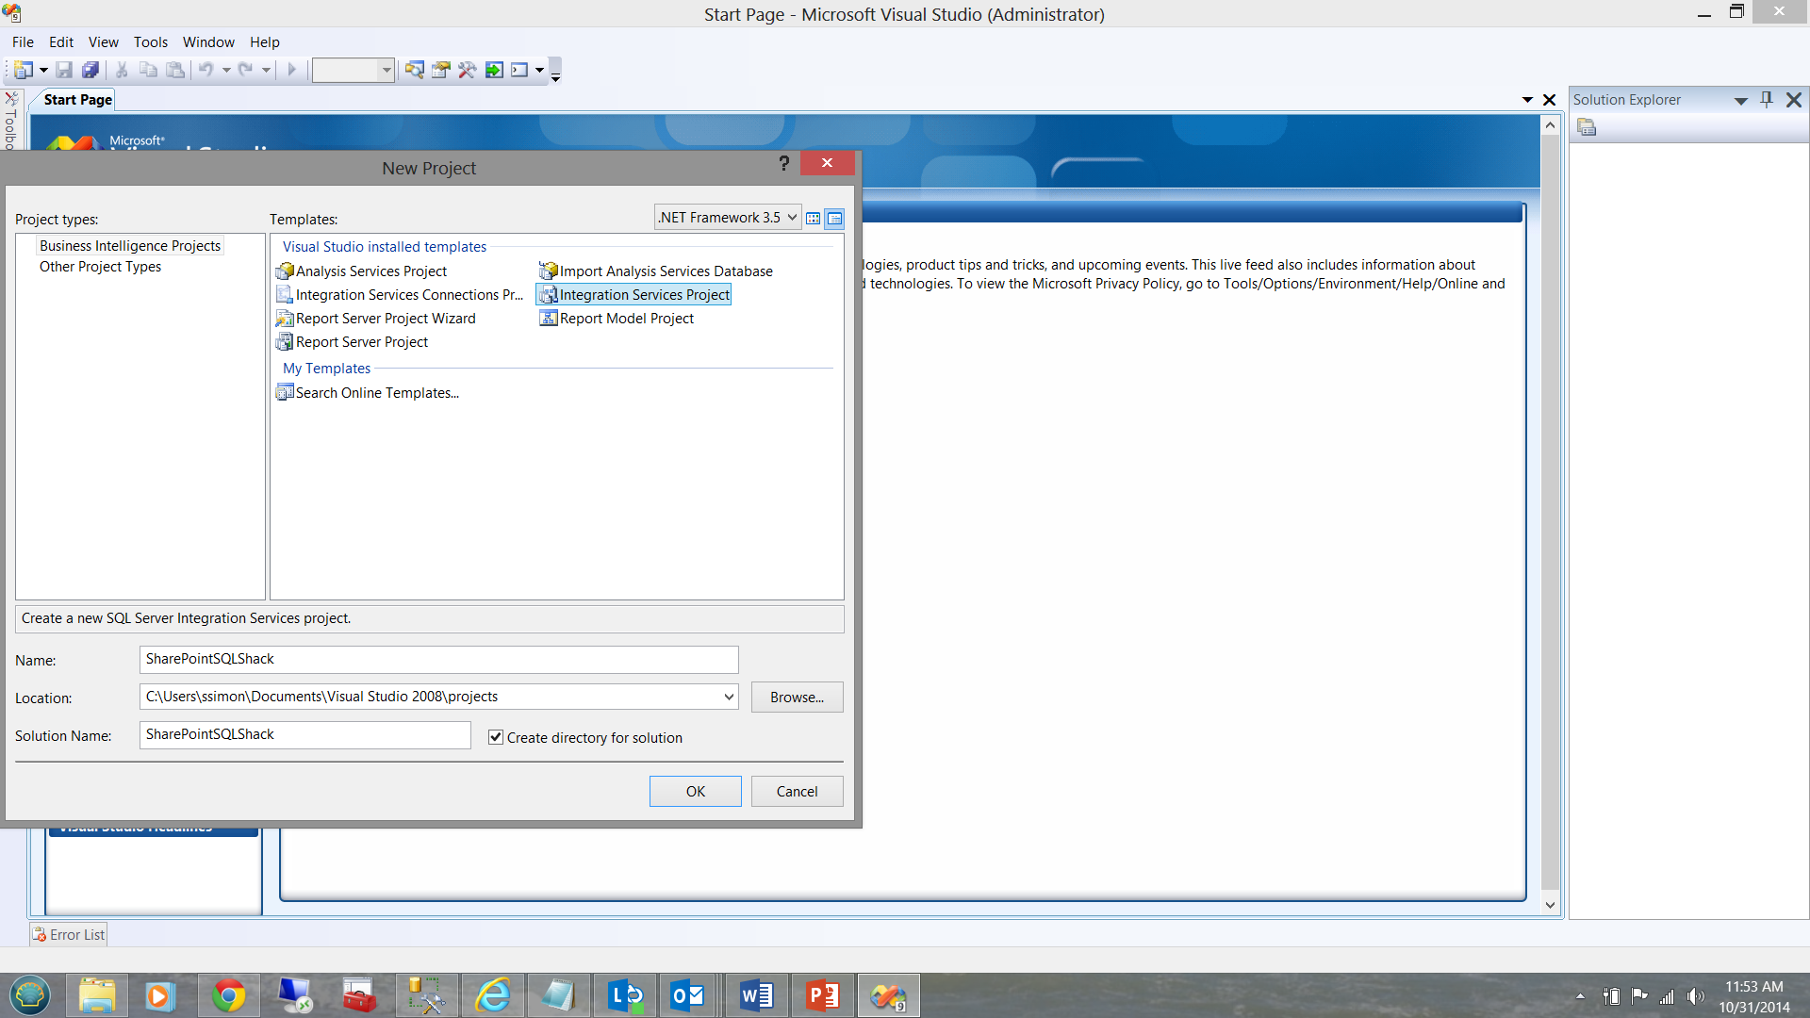
Task: Select the Large Icons view button
Action: click(x=813, y=219)
